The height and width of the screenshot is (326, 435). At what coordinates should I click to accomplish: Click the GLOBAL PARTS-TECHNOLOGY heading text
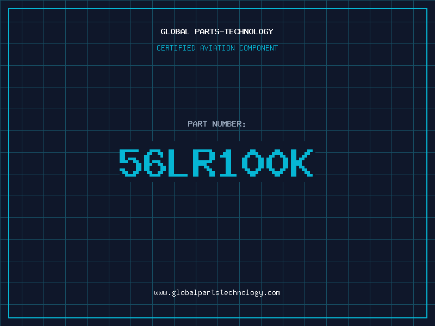217,32
